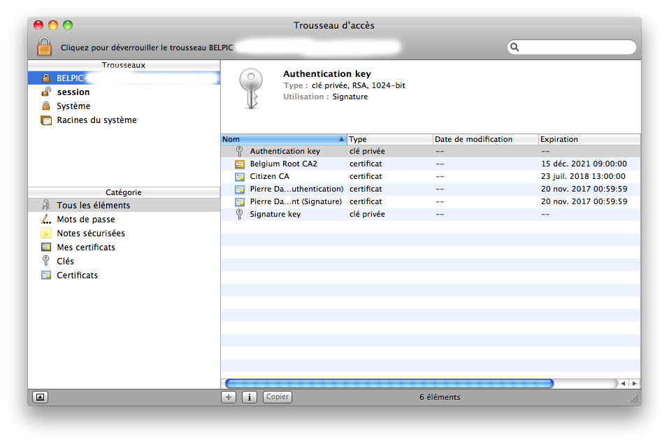Click the Certificats category icon
Image resolution: width=669 pixels, height=444 pixels.
tap(46, 275)
